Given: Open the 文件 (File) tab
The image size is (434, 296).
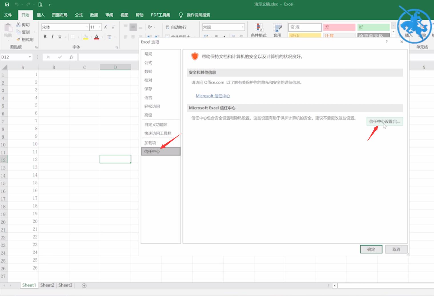Looking at the screenshot, I should click(8, 15).
